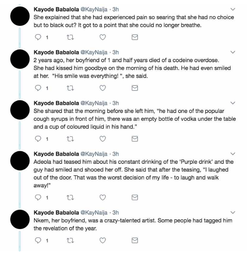This screenshot has width=250, height=254.
Task: Like the tweet about cough syrups and vodka
Action: (103, 139)
